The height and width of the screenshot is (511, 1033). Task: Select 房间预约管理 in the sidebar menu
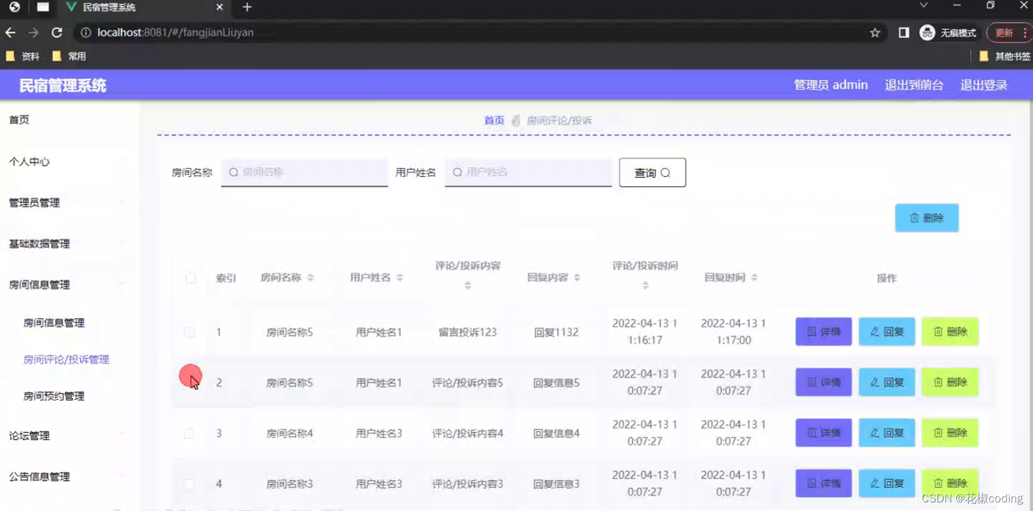click(x=52, y=396)
